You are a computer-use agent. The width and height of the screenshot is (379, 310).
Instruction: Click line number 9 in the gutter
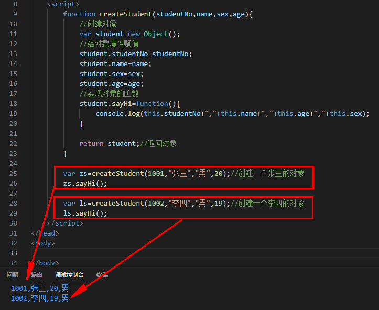[13, 14]
